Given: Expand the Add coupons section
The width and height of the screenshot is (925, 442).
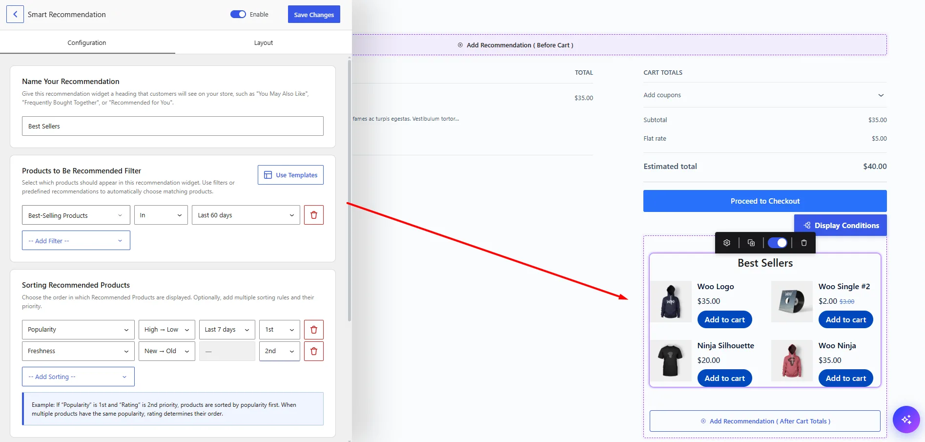Looking at the screenshot, I should [x=765, y=95].
